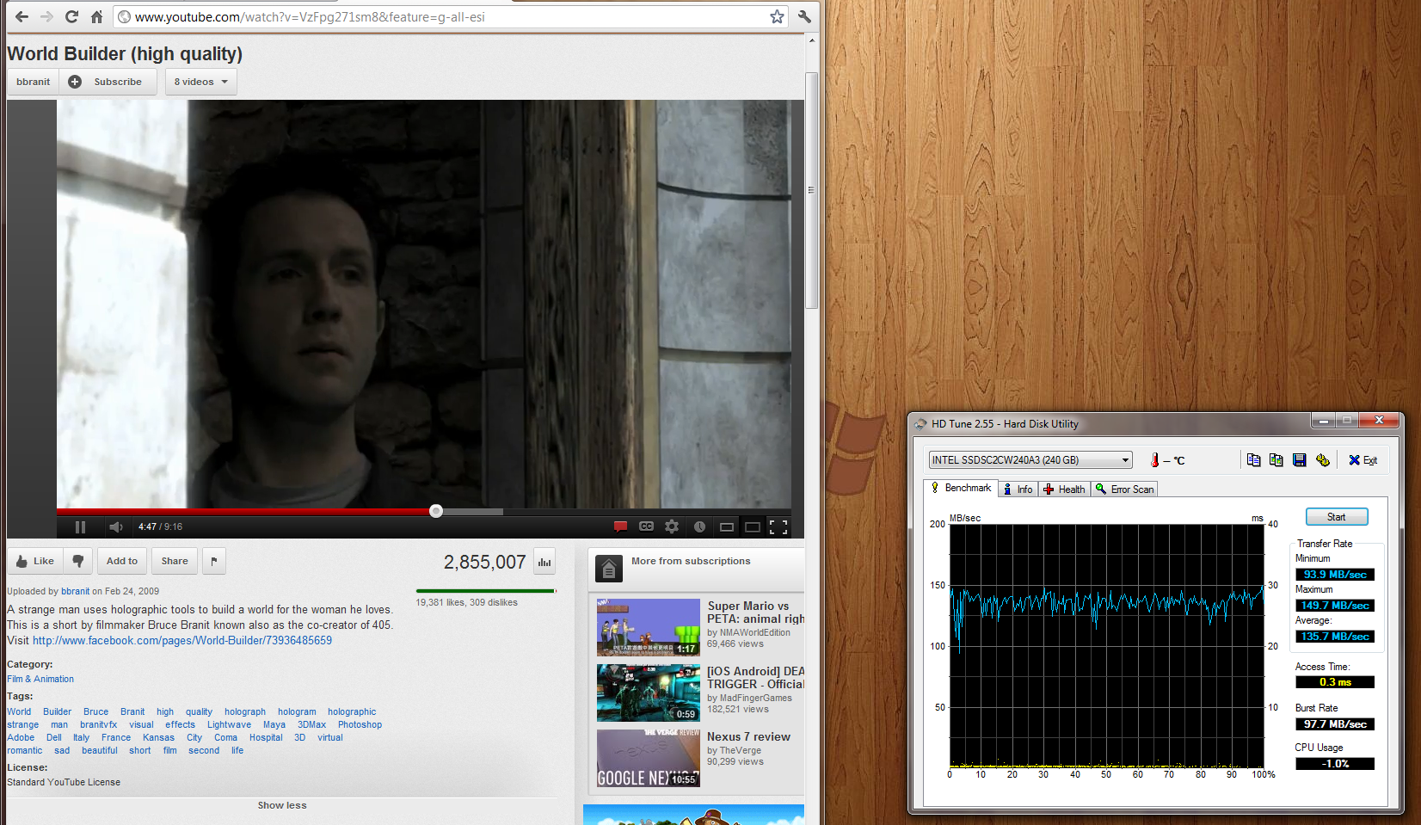The image size is (1421, 825).
Task: Mute the video with the speaker icon
Action: (x=116, y=526)
